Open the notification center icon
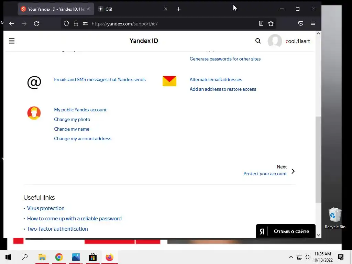 tap(341, 257)
